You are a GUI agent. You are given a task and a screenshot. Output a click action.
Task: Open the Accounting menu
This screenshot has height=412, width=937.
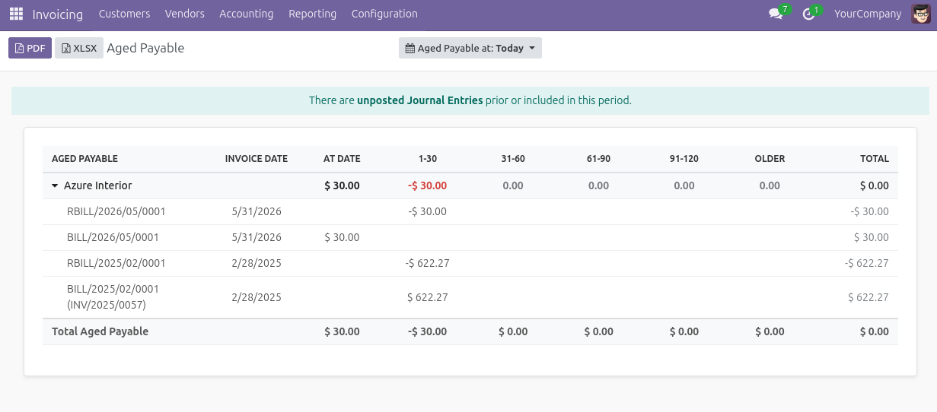[246, 14]
